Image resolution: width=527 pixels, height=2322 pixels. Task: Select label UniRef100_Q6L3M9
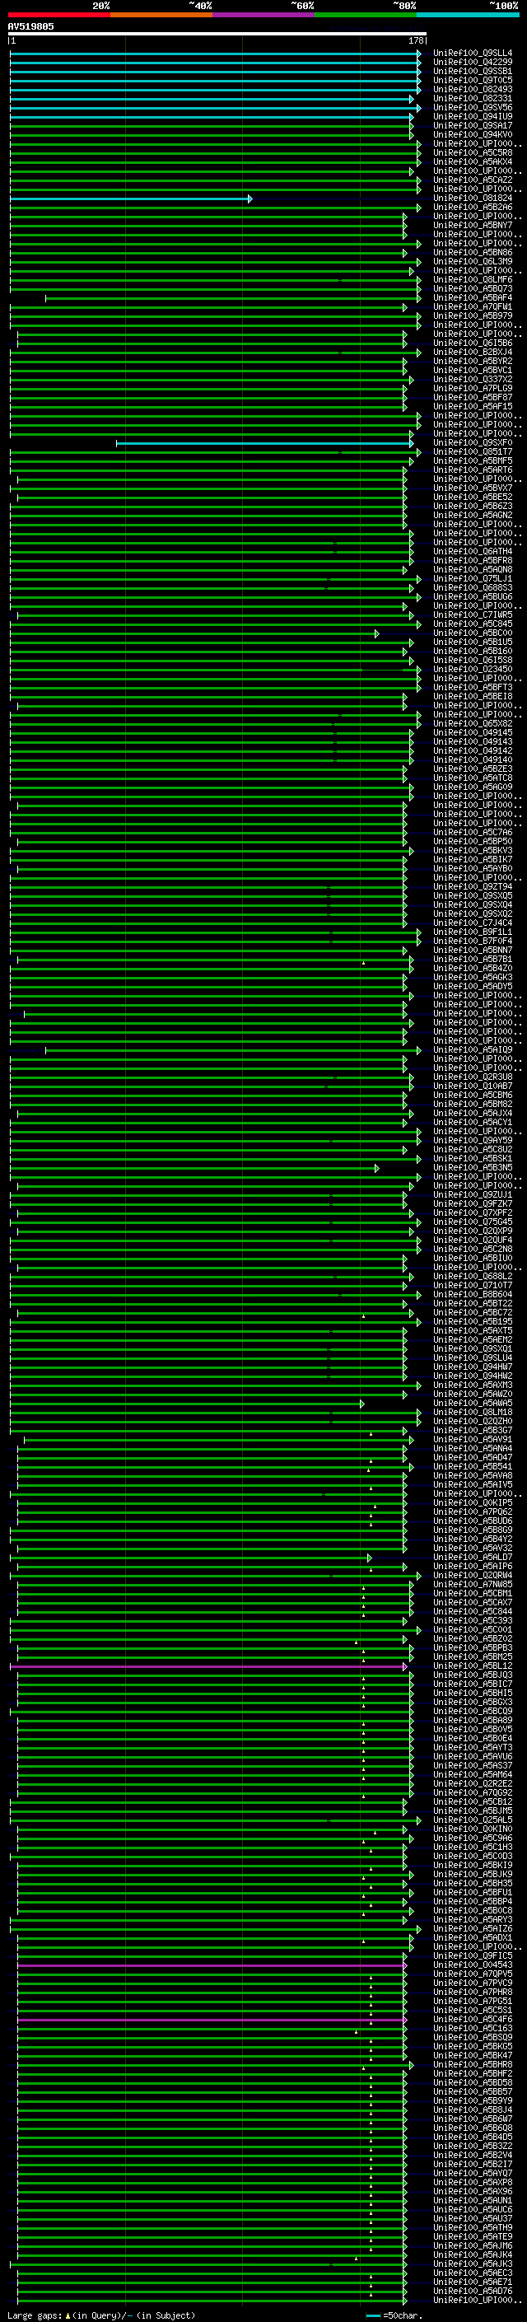coord(473,261)
